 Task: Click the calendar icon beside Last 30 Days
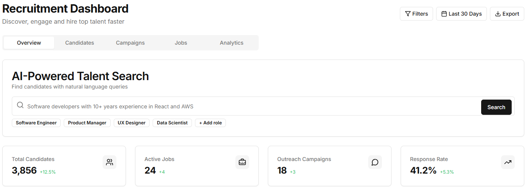click(x=444, y=14)
